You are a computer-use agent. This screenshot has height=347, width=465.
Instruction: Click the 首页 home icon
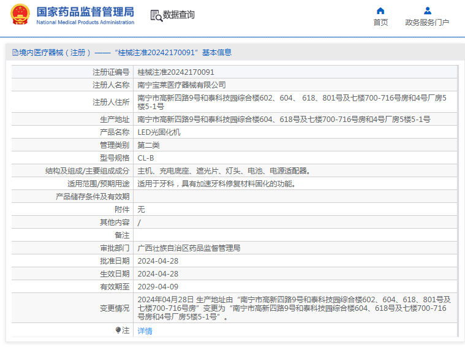pyautogui.click(x=380, y=11)
